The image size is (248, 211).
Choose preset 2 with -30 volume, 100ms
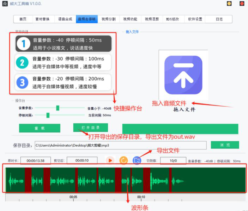click(63, 63)
